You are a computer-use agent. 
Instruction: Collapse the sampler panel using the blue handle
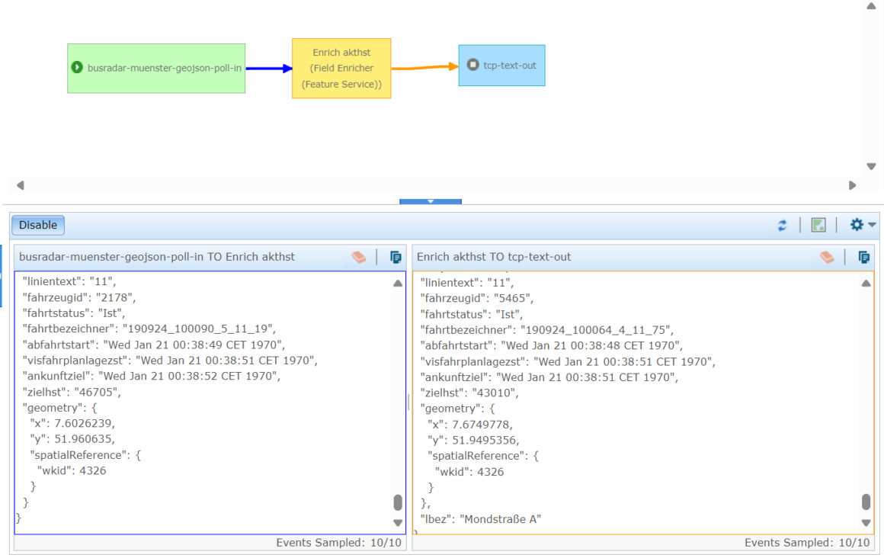pyautogui.click(x=430, y=201)
